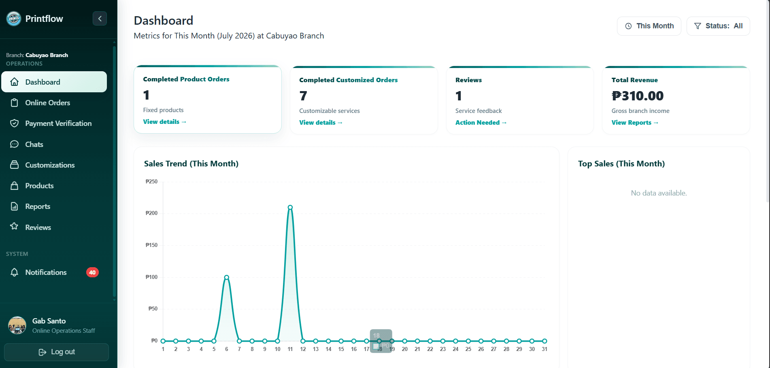Screen dimensions: 770x368
Task: Click the red 40 notifications badge
Action: pos(92,272)
